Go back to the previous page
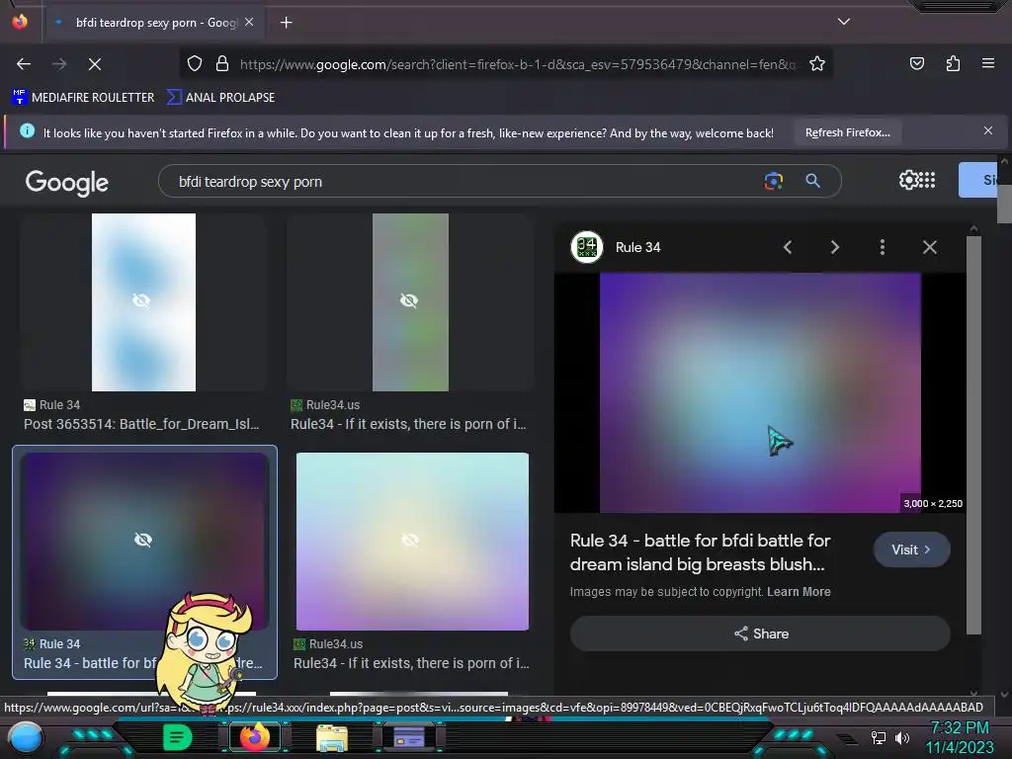Viewport: 1012px width, 759px height. tap(24, 64)
